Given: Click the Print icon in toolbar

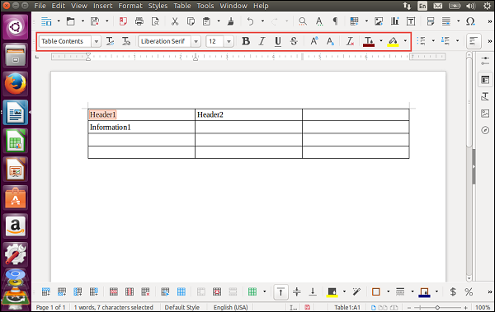Looking at the screenshot, I should tap(139, 21).
